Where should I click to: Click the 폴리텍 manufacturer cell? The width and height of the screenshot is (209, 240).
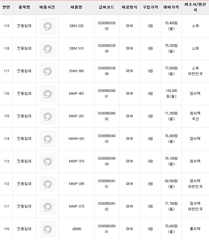tap(195, 229)
